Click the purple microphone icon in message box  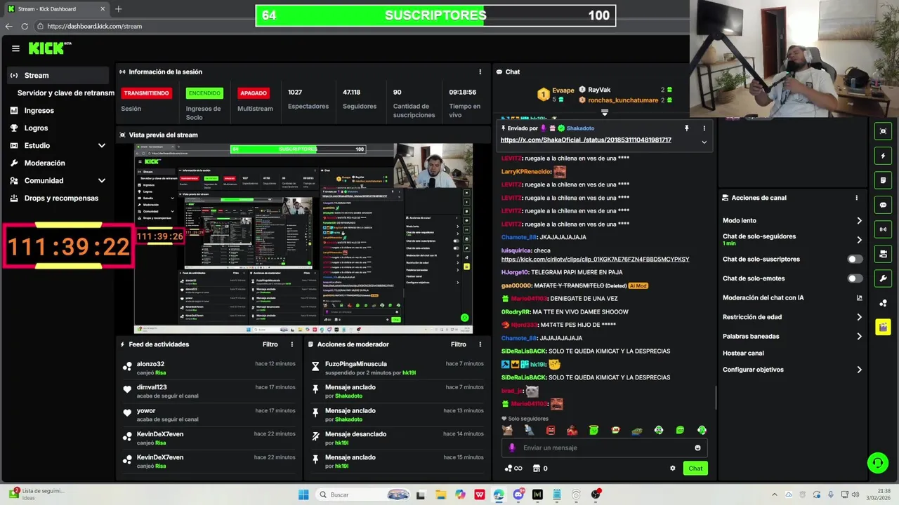click(x=511, y=447)
